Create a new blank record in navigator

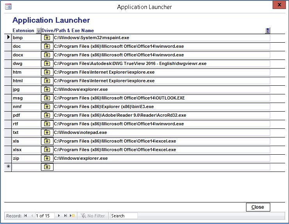point(72,216)
